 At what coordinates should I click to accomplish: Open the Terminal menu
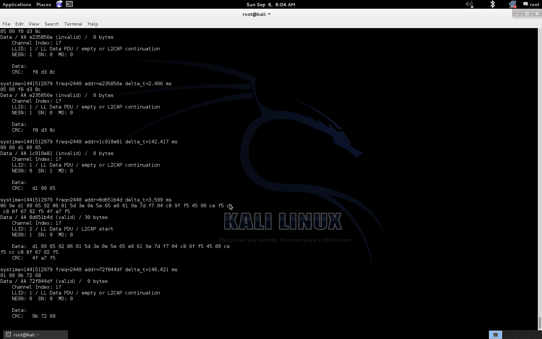click(x=73, y=24)
